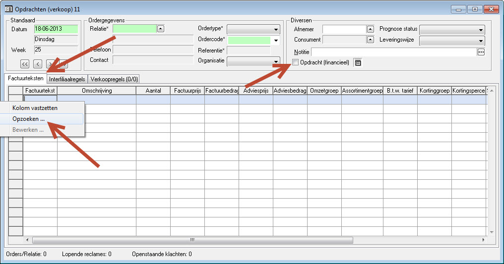This screenshot has width=504, height=264.
Task: Click the horizontal scrollbar right arrow
Action: tap(484, 240)
